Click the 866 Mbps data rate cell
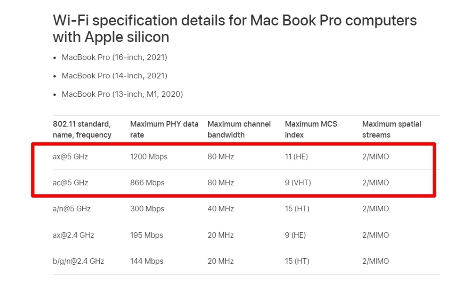 coord(147,183)
